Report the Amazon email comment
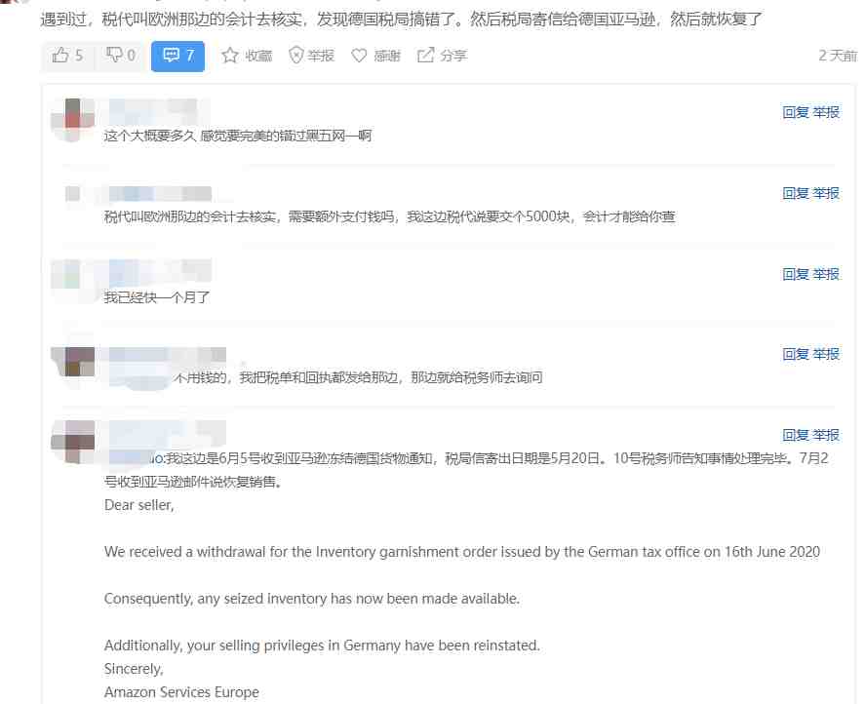The height and width of the screenshot is (704, 865). [x=826, y=435]
